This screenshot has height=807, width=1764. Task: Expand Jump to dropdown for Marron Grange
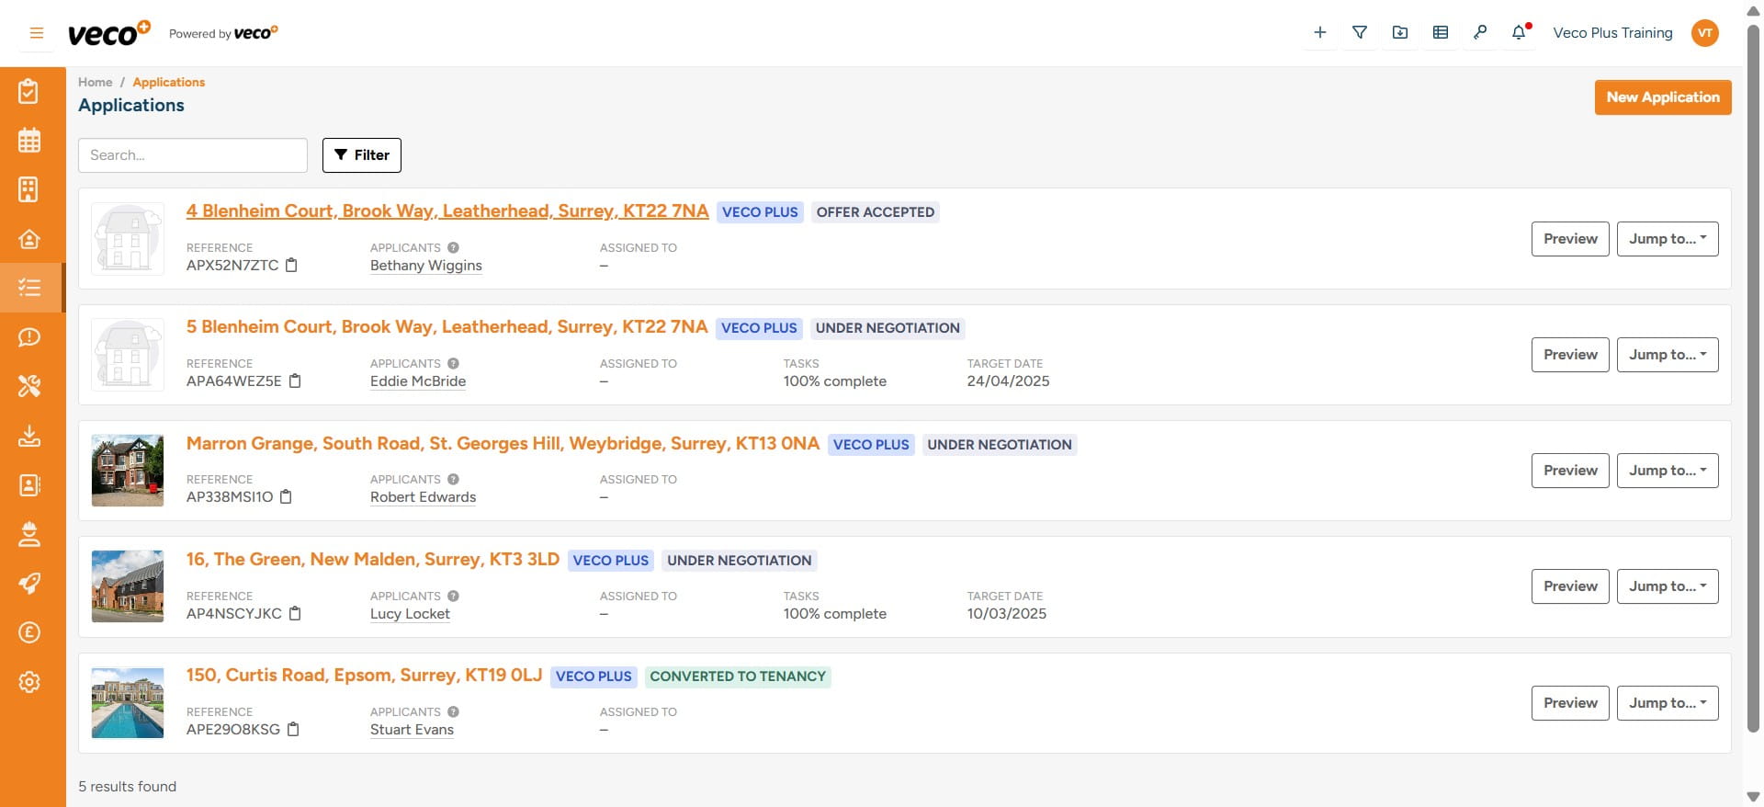1668,471
